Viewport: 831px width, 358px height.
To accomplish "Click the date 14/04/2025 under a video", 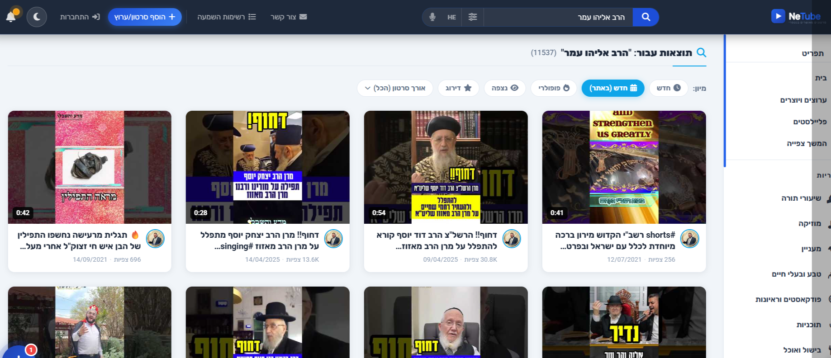I will [x=262, y=259].
